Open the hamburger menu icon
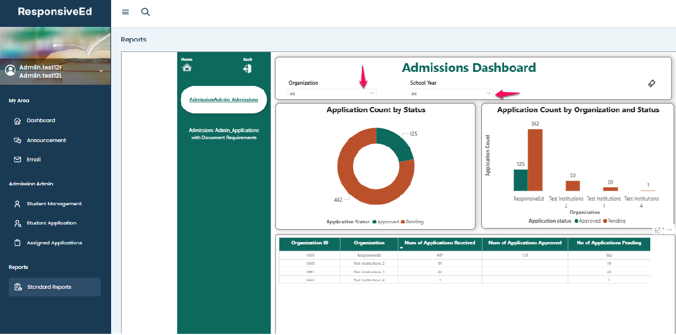 pos(125,12)
